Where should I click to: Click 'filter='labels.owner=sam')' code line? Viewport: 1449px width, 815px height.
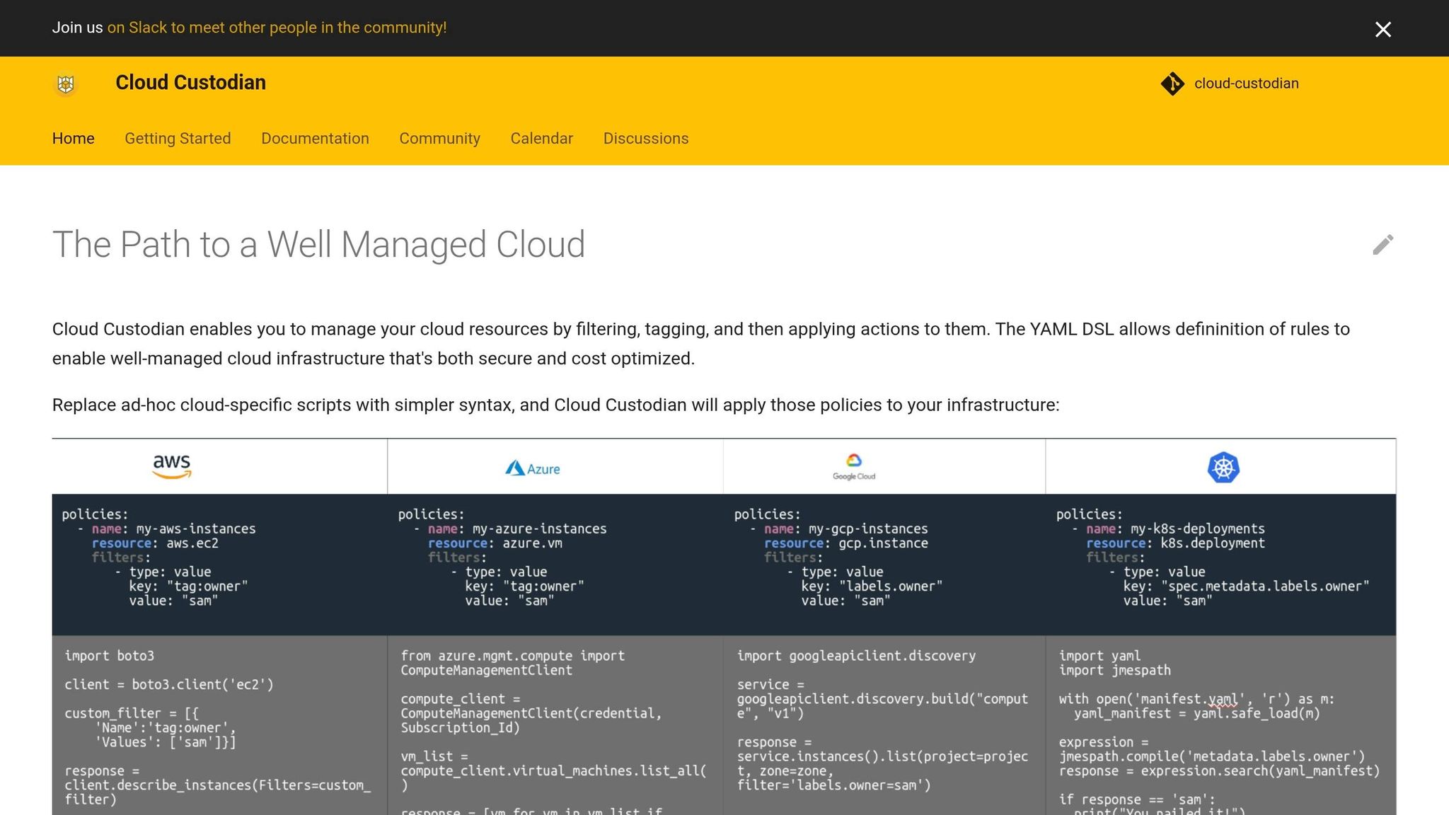click(x=833, y=785)
